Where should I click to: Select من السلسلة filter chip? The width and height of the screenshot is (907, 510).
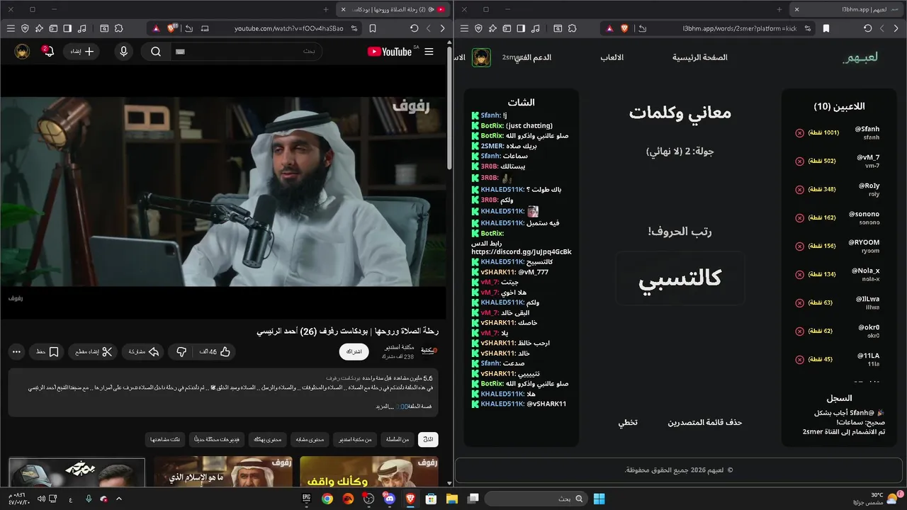(397, 440)
